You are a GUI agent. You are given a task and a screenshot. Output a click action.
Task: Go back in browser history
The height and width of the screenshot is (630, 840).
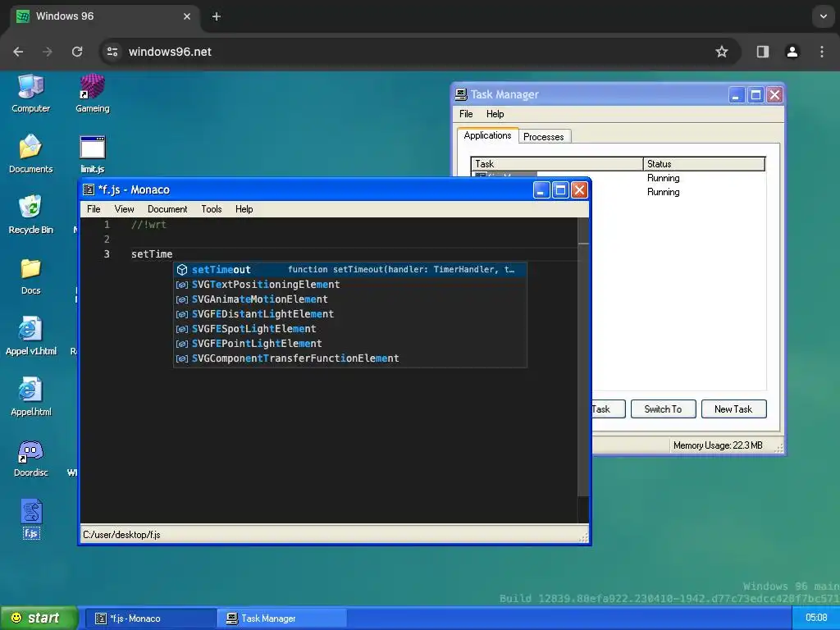click(x=18, y=52)
